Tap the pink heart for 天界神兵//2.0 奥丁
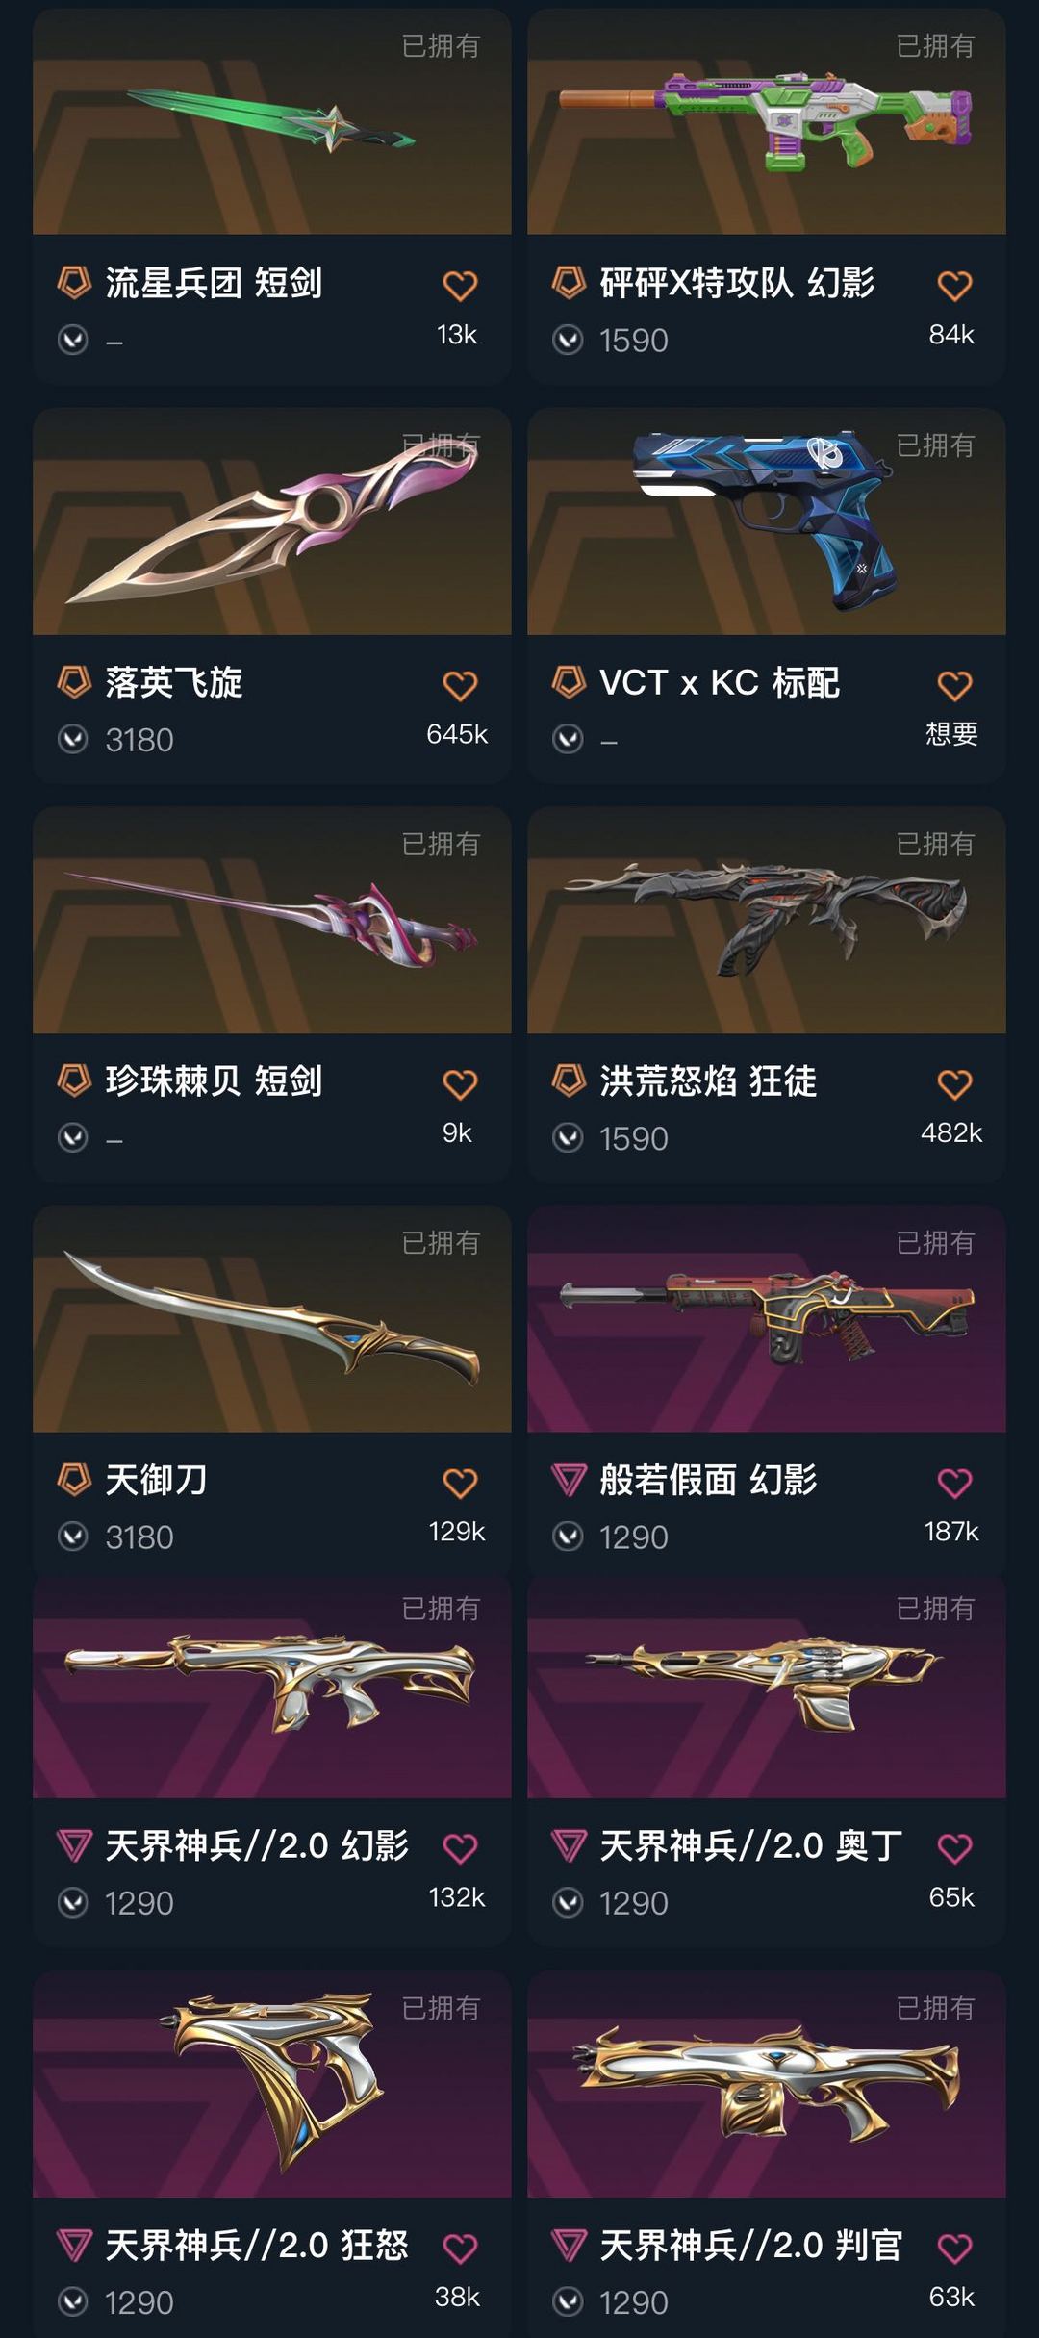Viewport: 1039px width, 2338px height. pos(954,1848)
